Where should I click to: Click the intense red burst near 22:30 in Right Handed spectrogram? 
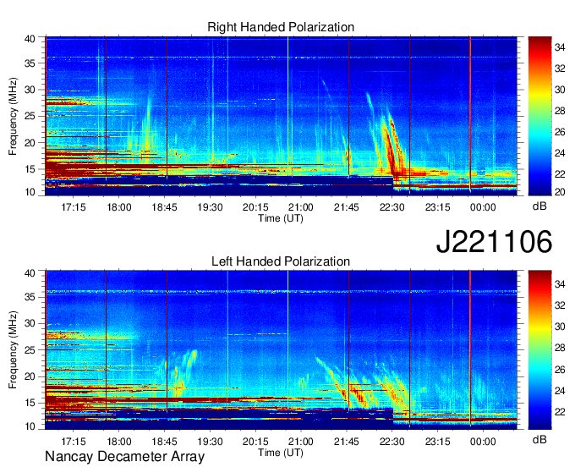pyautogui.click(x=392, y=146)
